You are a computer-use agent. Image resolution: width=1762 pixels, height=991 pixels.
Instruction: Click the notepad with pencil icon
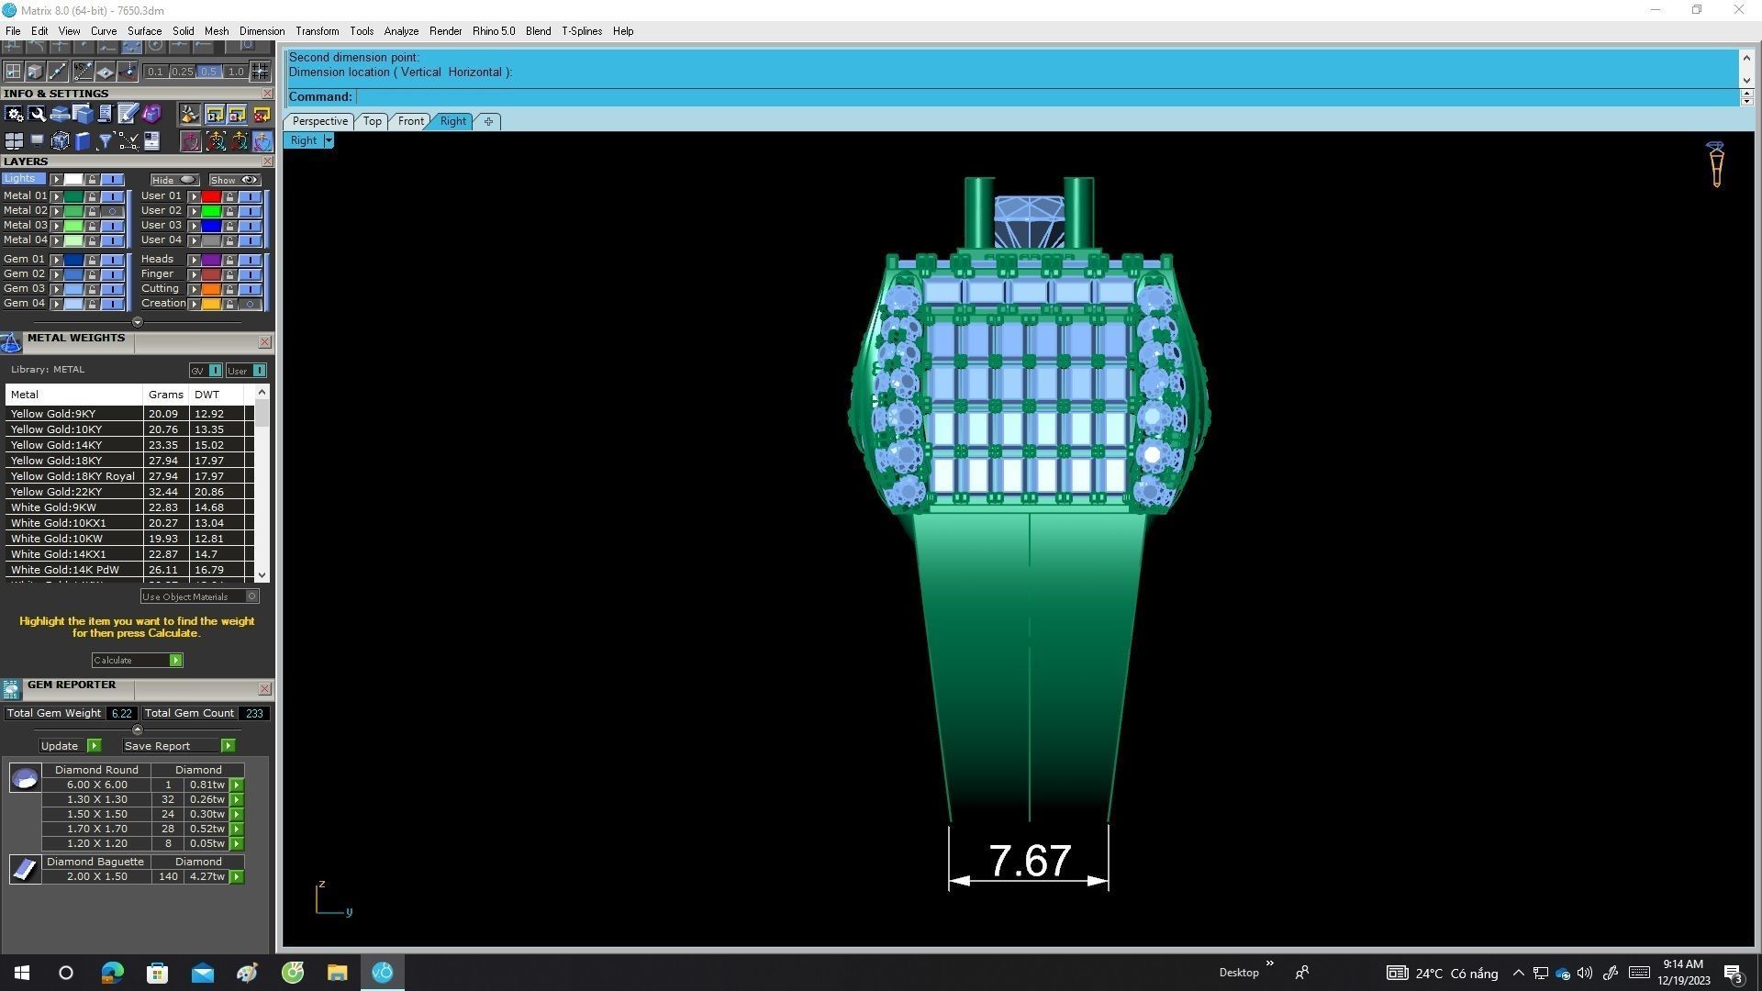[128, 114]
